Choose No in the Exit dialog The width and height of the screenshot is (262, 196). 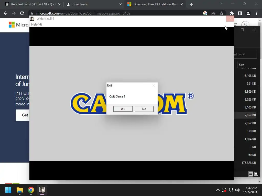tap(144, 109)
